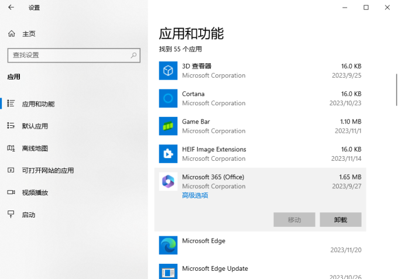Screen dimensions: 398x279
Task: Open 应用和功能 in the sidebar
Action: pyautogui.click(x=38, y=104)
